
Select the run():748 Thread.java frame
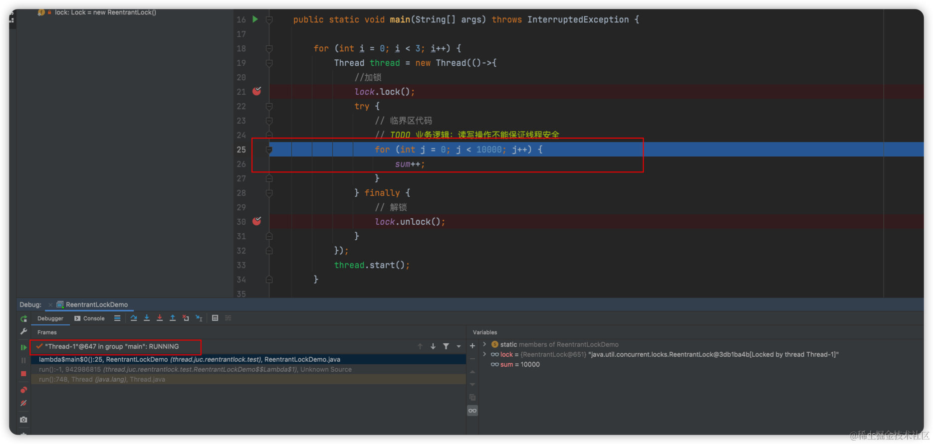(248, 379)
